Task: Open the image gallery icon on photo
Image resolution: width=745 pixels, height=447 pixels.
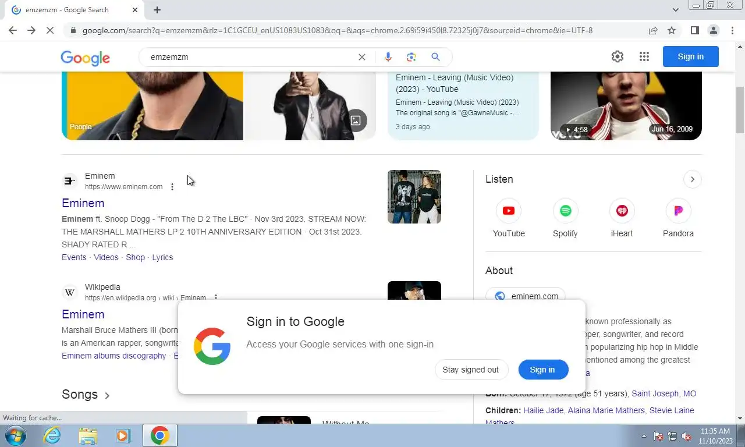Action: (x=356, y=120)
